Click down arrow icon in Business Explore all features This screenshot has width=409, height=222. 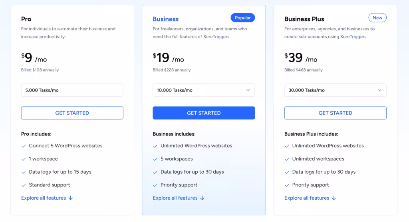[x=202, y=198]
